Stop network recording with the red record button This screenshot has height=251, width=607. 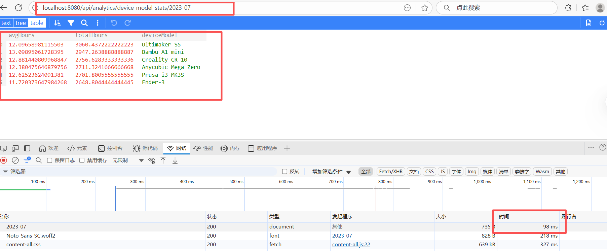pos(4,160)
